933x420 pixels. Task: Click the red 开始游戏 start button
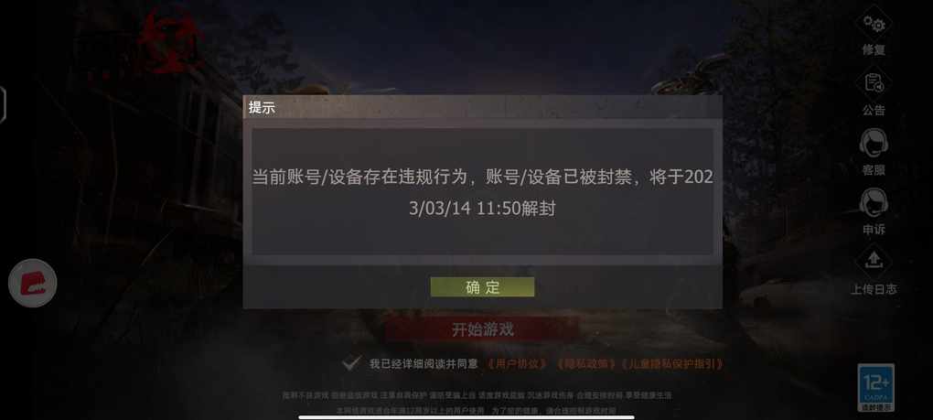point(482,329)
